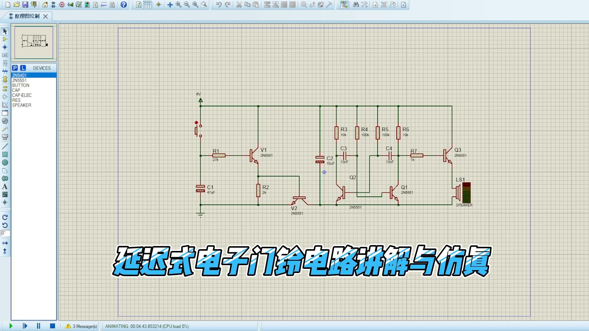This screenshot has height=331, width=589.
Task: Select the Graph mode tool
Action: point(5,105)
